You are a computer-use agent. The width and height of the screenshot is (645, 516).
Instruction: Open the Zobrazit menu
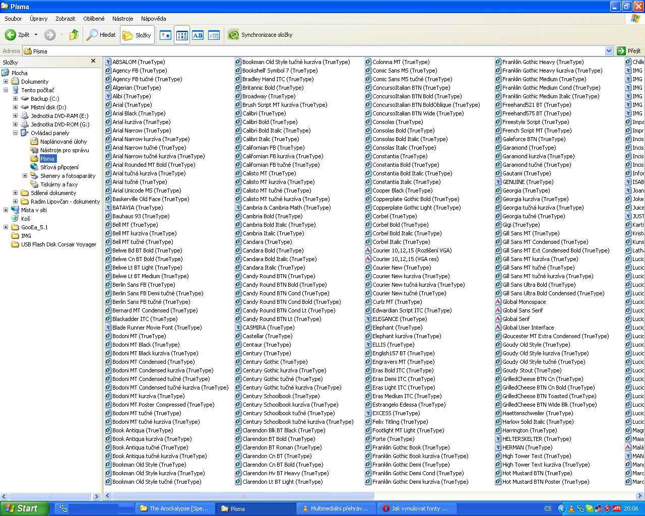pyautogui.click(x=66, y=19)
